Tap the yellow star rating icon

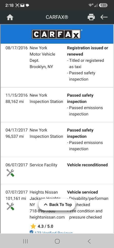pyautogui.click(x=33, y=226)
